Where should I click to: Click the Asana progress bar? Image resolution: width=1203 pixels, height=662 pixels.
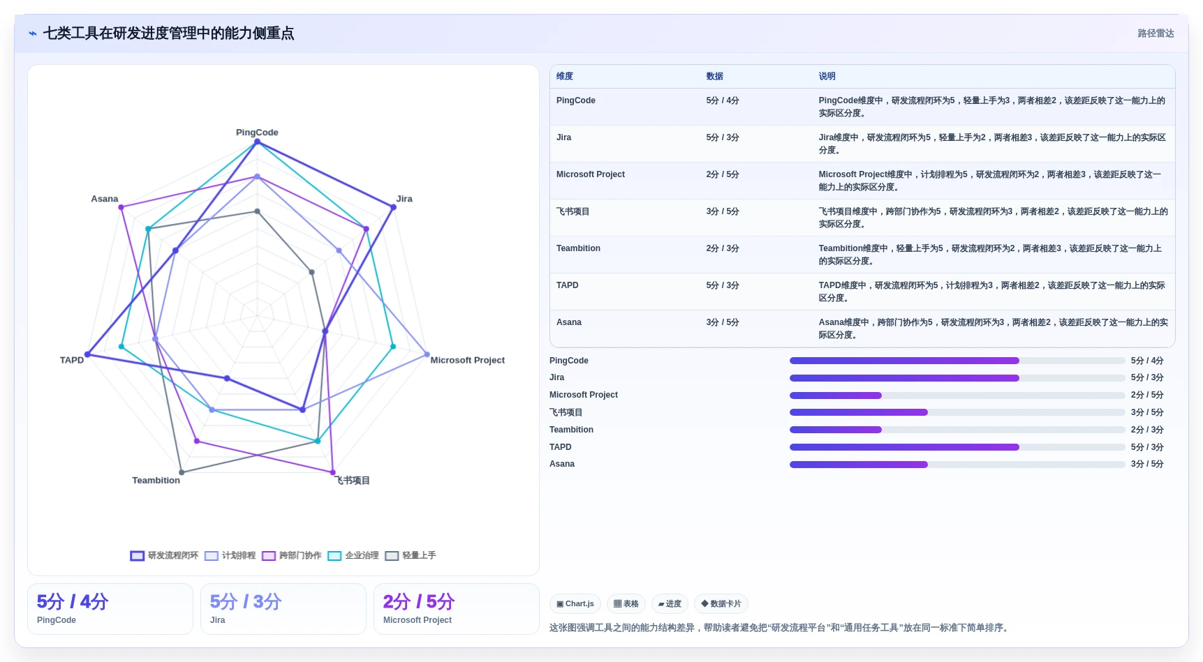pos(957,465)
